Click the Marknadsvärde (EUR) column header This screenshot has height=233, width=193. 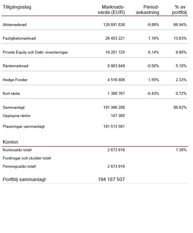111,10
